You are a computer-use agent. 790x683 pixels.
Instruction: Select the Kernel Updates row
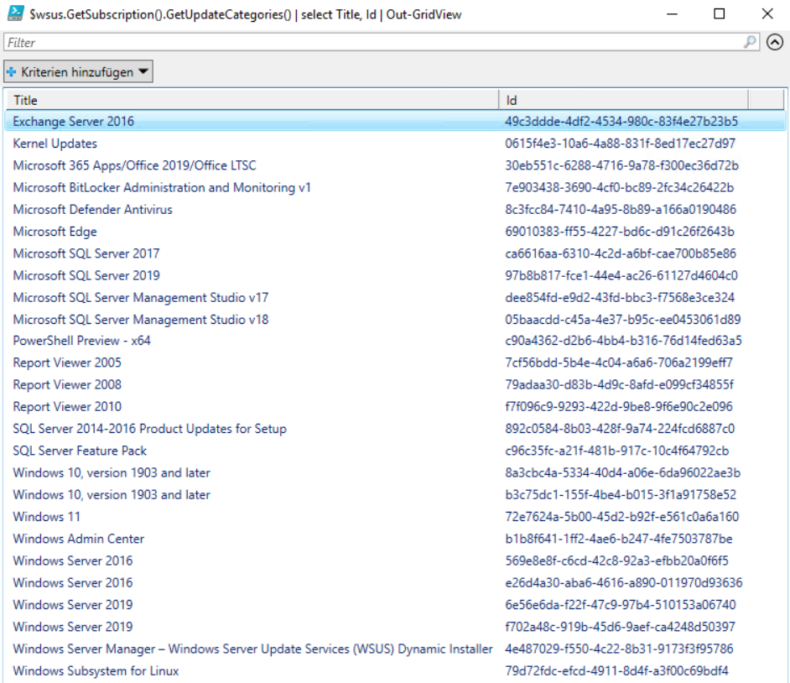pos(395,143)
